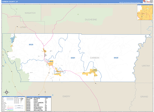The height and width of the screenshot is (112, 154).
Task: Click the 'ZIP Name' column header
Action: tap(37, 98)
